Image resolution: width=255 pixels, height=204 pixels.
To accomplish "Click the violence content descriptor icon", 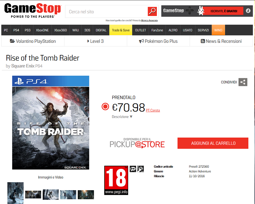I will pyautogui.click(x=141, y=169).
